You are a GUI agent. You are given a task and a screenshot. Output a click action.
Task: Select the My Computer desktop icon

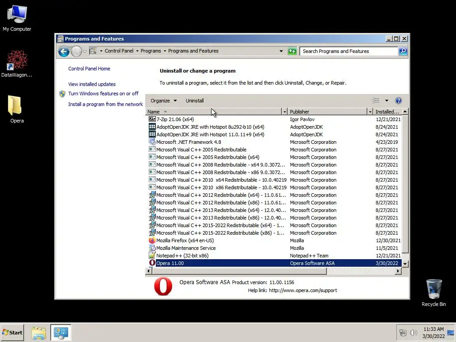(17, 18)
